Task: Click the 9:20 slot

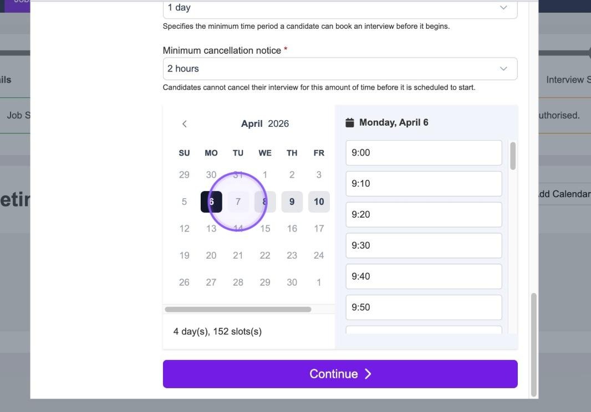Action: (424, 215)
